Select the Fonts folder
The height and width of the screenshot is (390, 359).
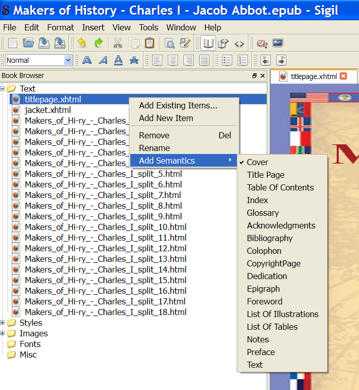30,344
